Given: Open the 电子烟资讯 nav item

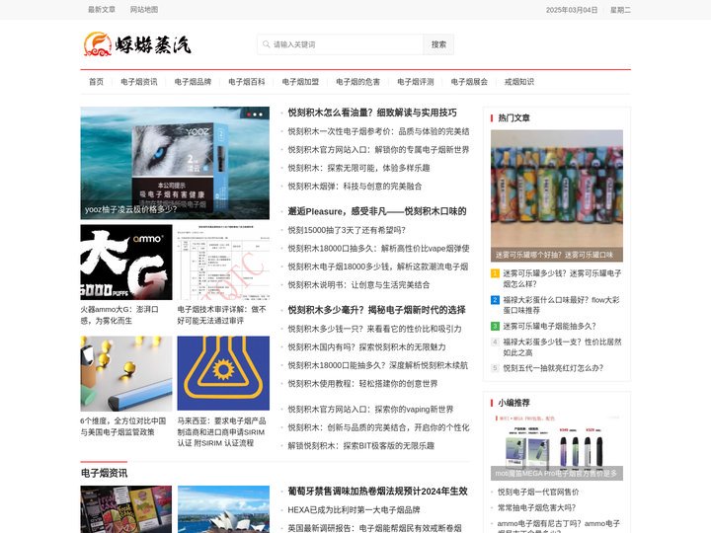Looking at the screenshot, I should tap(139, 82).
